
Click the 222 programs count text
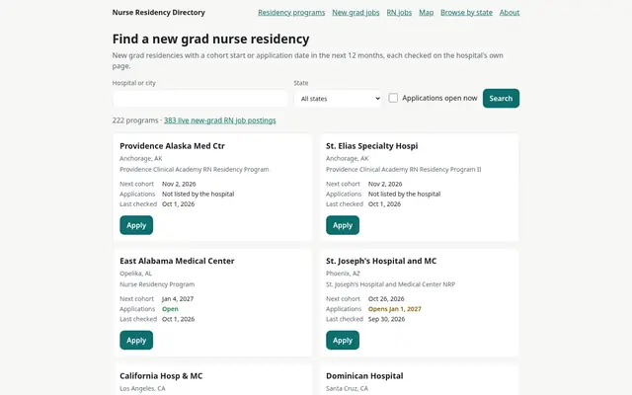point(135,120)
